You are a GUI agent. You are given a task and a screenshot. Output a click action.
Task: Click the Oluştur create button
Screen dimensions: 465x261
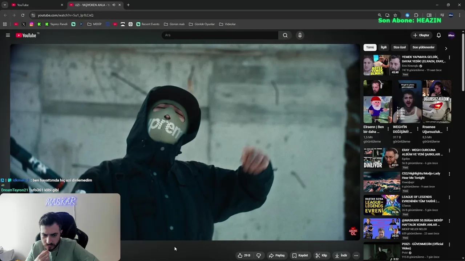point(421,35)
